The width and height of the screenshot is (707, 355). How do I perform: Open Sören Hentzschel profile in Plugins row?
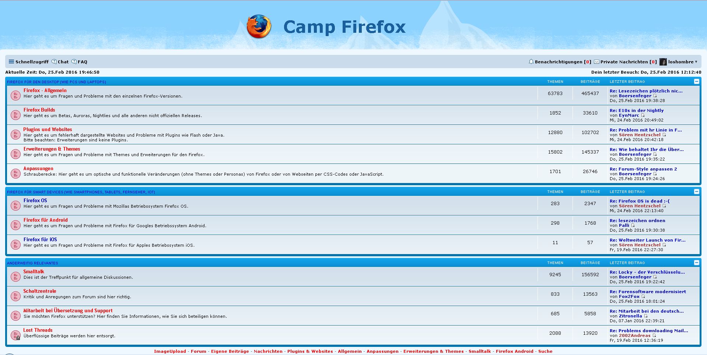(640, 135)
